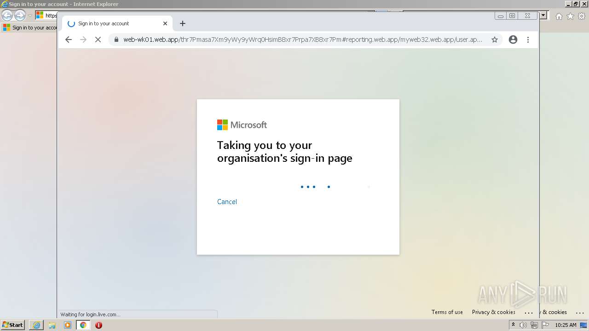The width and height of the screenshot is (589, 331).
Task: Open Internet Explorer favorites star
Action: point(570,16)
